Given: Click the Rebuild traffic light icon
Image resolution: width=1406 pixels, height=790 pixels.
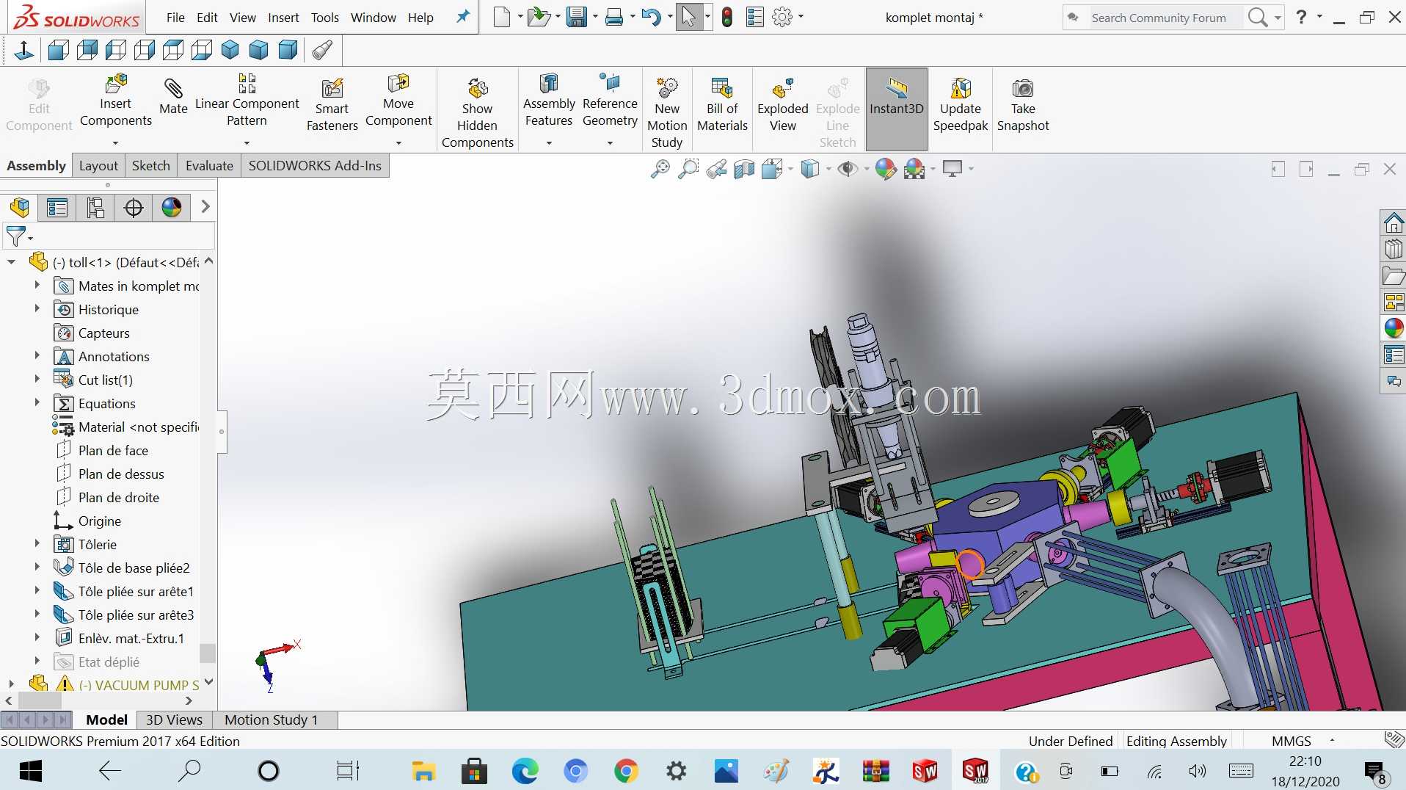Looking at the screenshot, I should [727, 18].
